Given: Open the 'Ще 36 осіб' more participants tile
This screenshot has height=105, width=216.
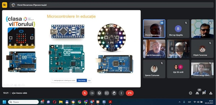Looking at the screenshot, I should point(178,69).
